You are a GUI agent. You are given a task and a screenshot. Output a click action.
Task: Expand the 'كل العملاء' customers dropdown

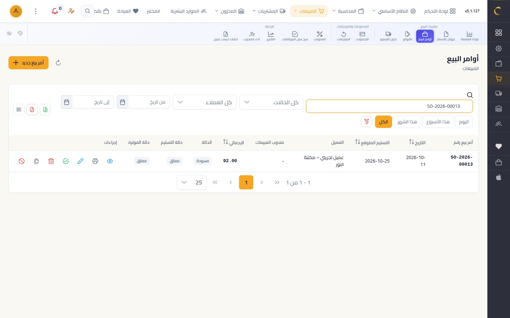(205, 102)
